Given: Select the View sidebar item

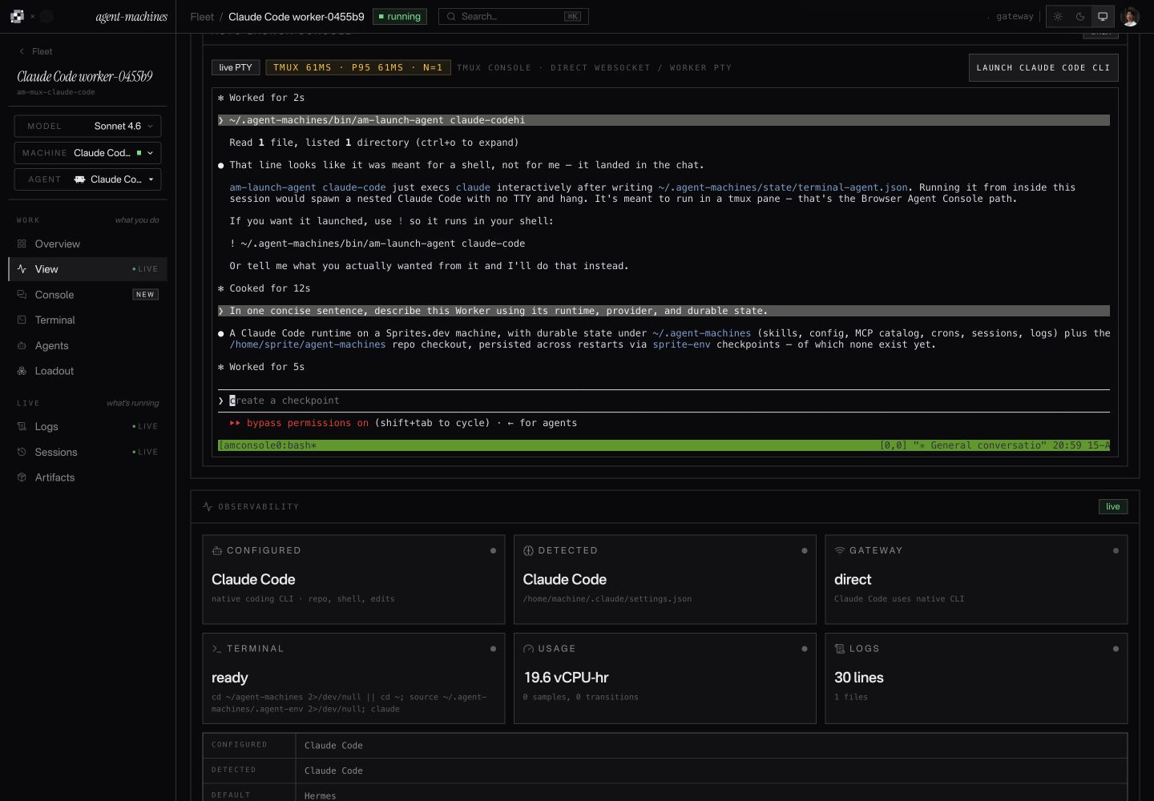Looking at the screenshot, I should pos(87,269).
